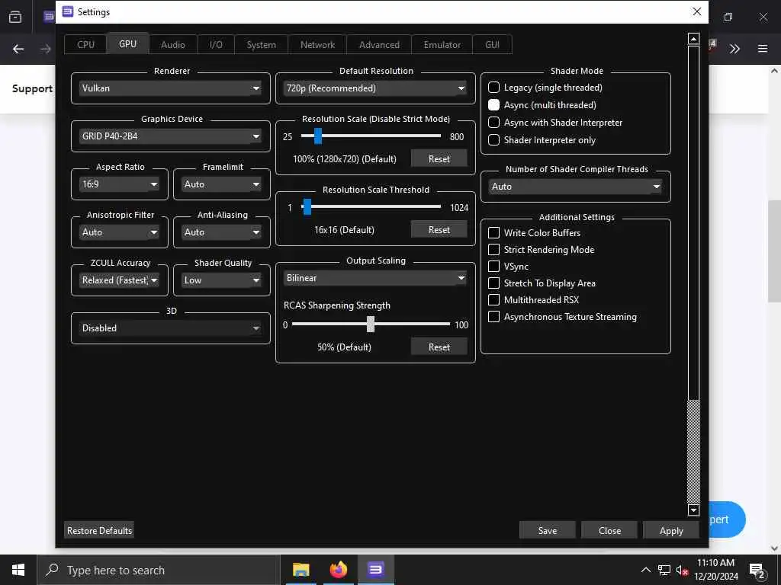Viewport: 781px width, 585px height.
Task: Switch to Emulator tab
Action: point(442,44)
